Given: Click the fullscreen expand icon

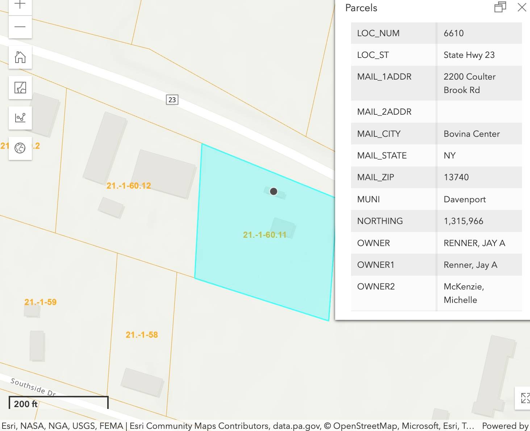Looking at the screenshot, I should coord(525,398).
